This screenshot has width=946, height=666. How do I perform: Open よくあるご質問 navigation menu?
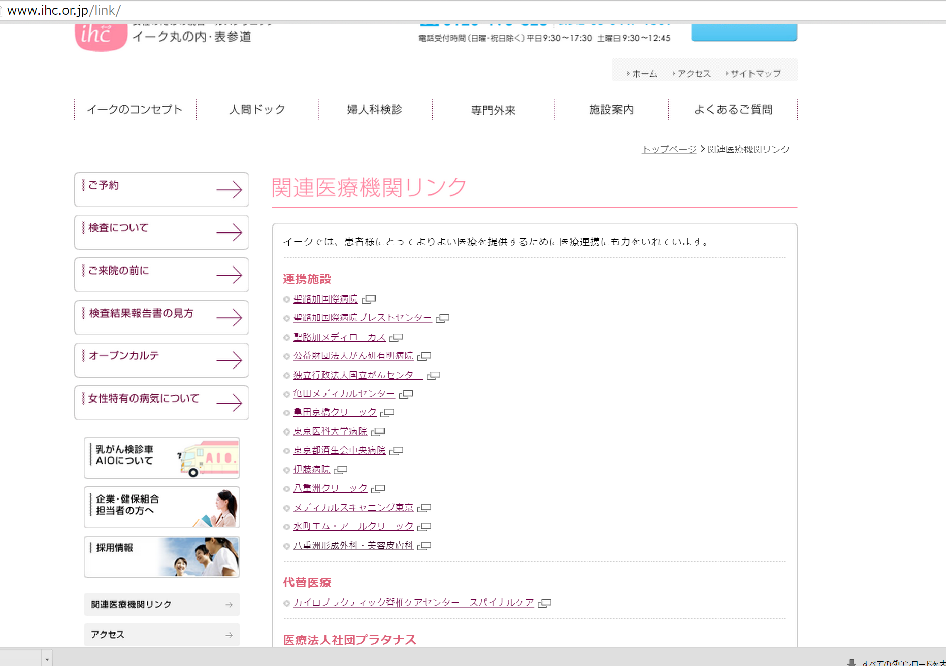coord(733,110)
